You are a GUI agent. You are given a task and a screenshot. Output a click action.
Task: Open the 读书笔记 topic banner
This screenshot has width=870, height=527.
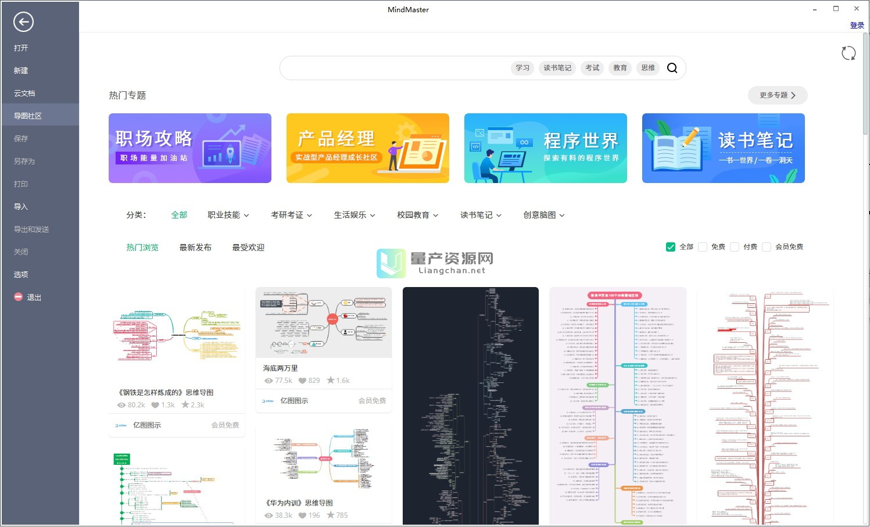pyautogui.click(x=724, y=148)
